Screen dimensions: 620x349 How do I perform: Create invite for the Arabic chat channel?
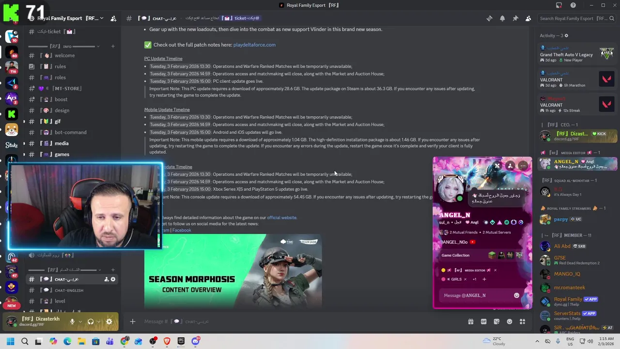tap(106, 279)
